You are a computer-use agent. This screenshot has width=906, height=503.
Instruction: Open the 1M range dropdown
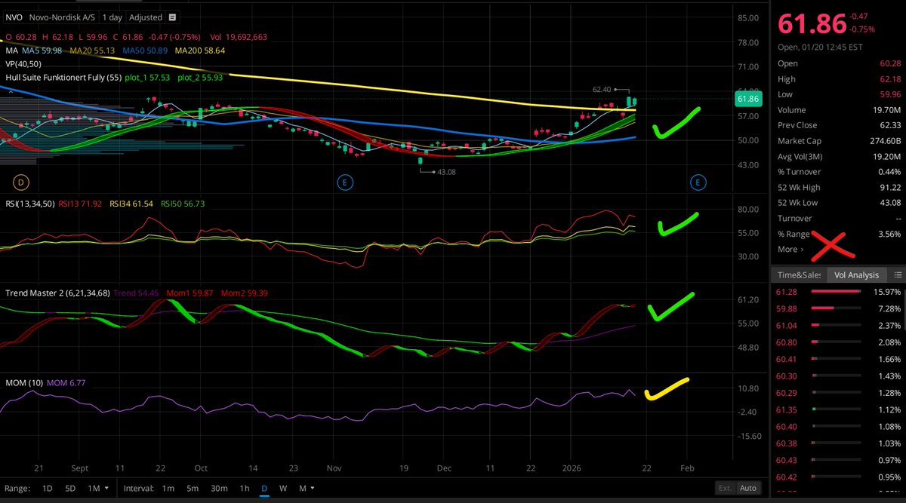97,488
